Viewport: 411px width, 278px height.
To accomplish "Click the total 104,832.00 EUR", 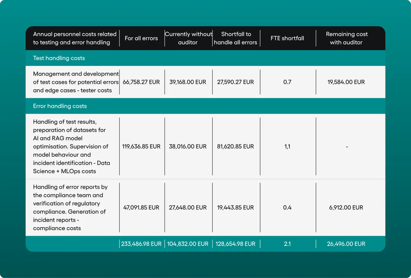I will [188, 244].
